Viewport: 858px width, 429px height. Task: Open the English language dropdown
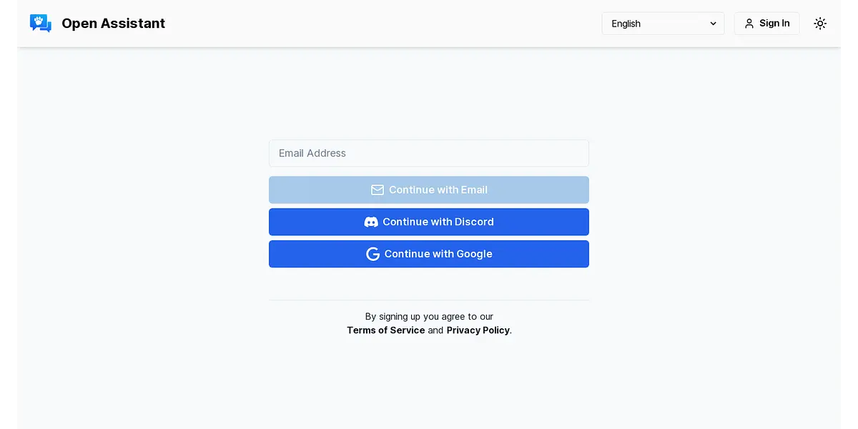click(x=662, y=24)
